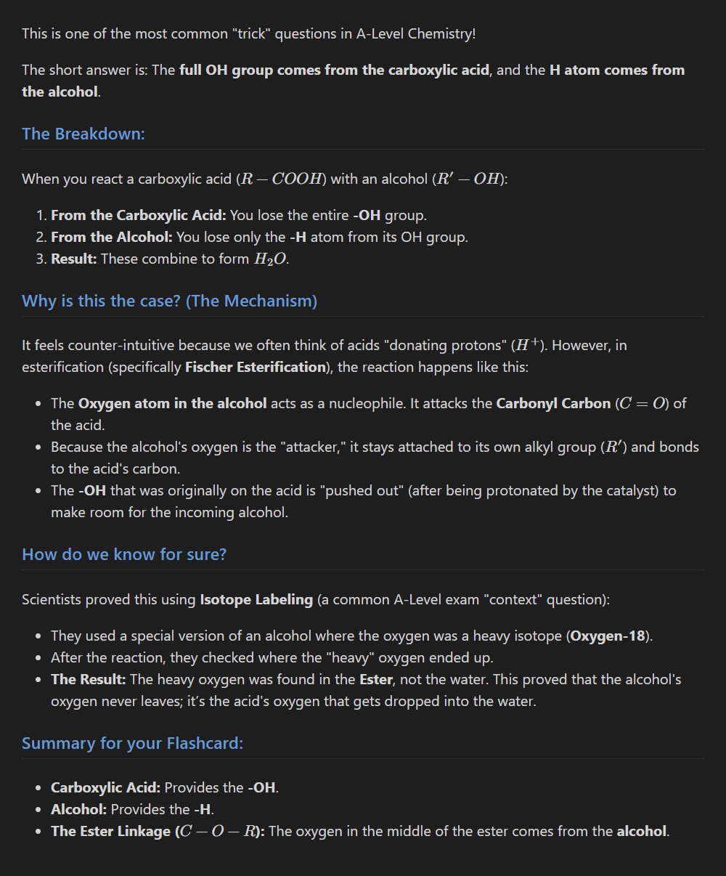Click the H₂O formula in the Result line
Image resolution: width=726 pixels, height=876 pixels.
(269, 260)
